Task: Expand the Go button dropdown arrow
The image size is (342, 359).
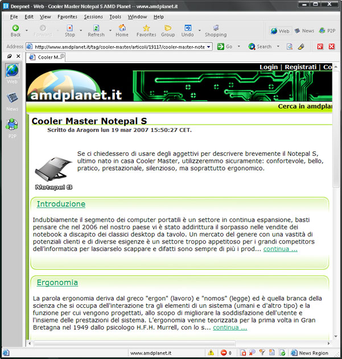Action: (x=239, y=47)
